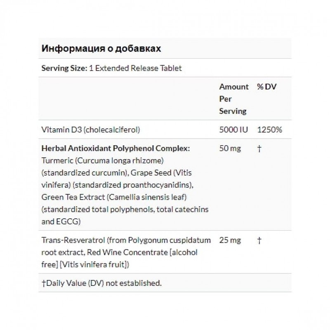Select the "Vitamin D3 (cholecalciferol)" row label
This screenshot has height=330, width=330.
tap(92, 130)
